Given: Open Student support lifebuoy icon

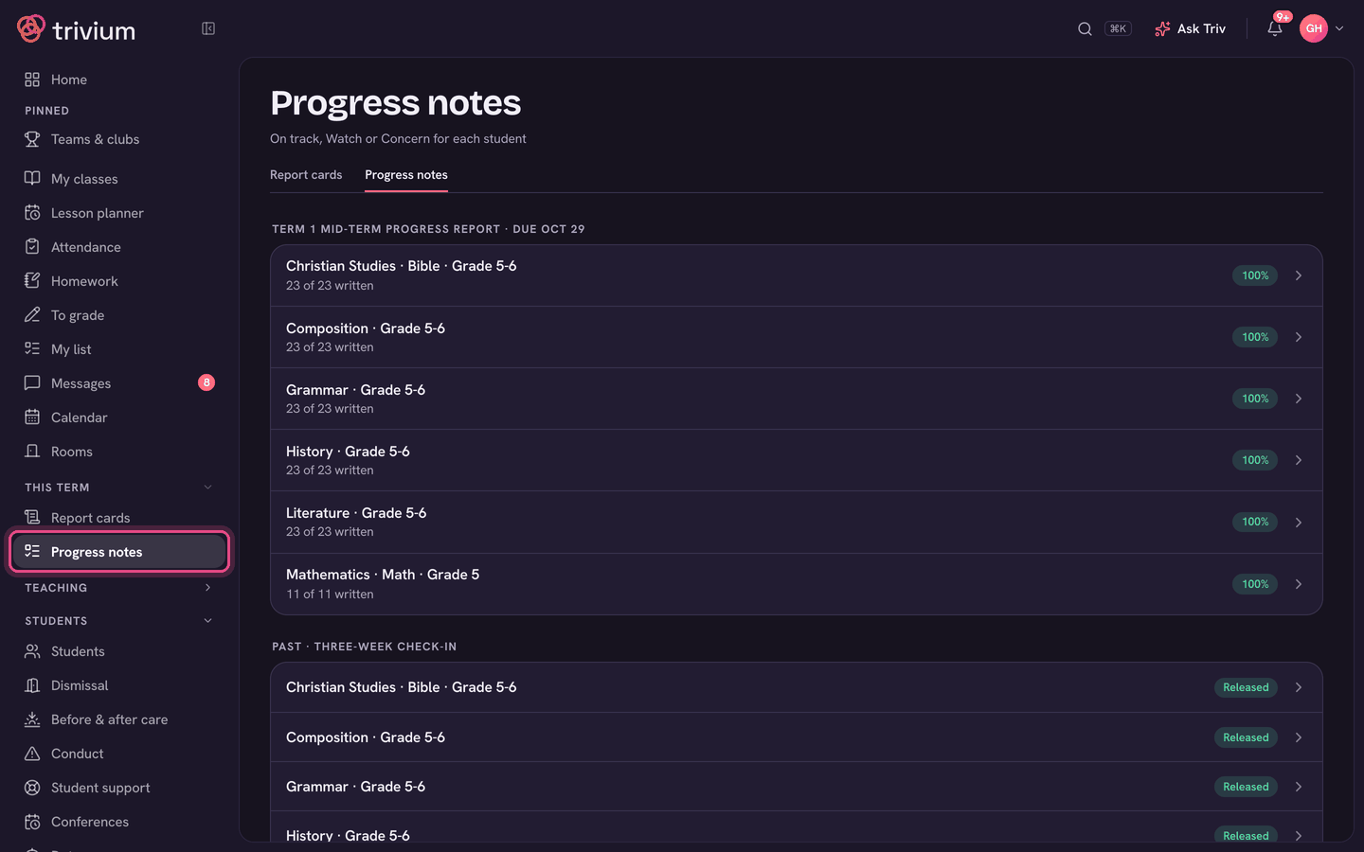Looking at the screenshot, I should 32,788.
